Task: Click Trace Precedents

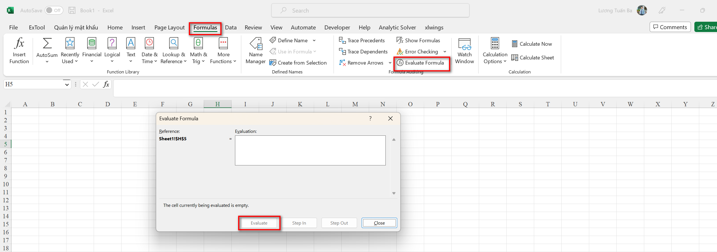Action: pos(362,41)
